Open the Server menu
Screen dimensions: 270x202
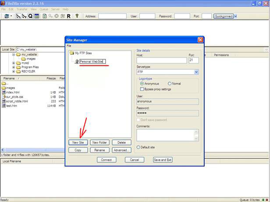55,9
